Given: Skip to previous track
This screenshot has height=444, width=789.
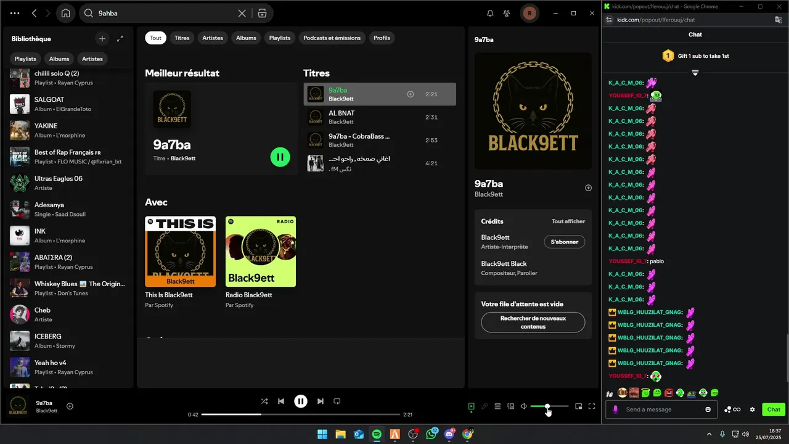Looking at the screenshot, I should tap(281, 401).
